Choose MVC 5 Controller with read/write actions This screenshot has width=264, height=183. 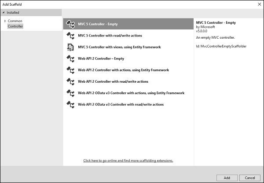pyautogui.click(x=110, y=35)
